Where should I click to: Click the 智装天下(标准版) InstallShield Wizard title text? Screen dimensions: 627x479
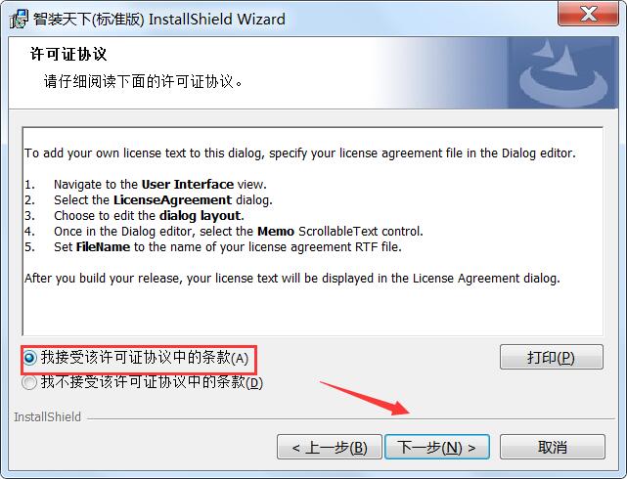pyautogui.click(x=159, y=19)
